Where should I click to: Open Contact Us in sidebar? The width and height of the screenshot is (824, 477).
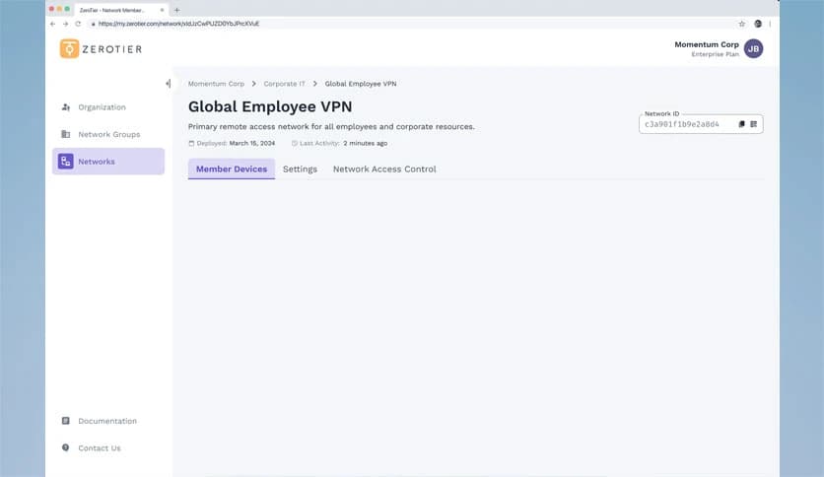(100, 448)
